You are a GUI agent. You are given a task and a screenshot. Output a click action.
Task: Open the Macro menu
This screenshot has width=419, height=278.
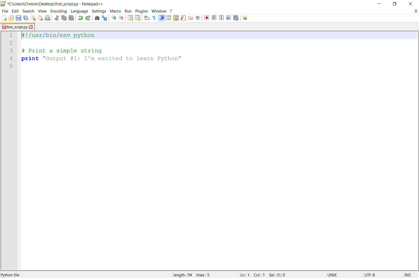coord(115,11)
